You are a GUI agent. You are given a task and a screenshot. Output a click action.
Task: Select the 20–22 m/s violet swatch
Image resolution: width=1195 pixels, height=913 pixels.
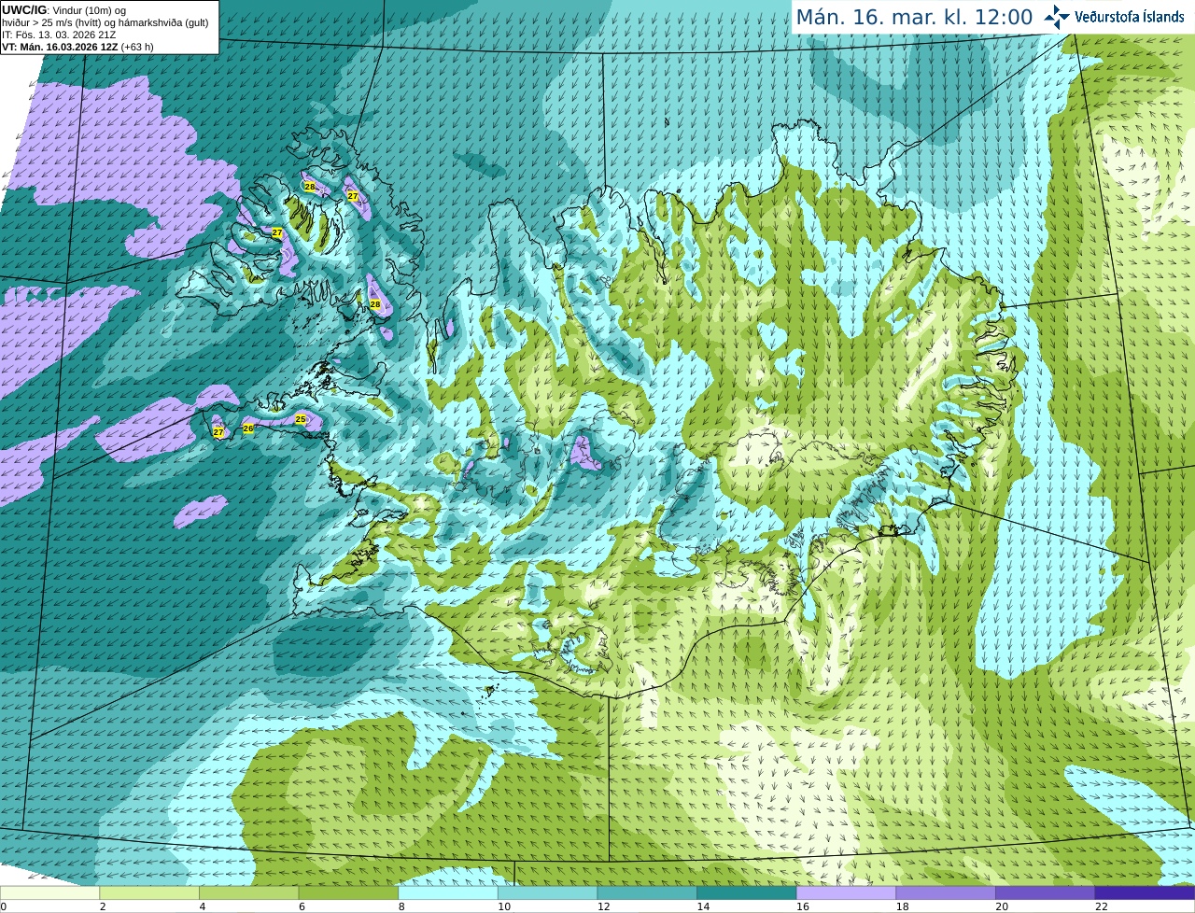(x=1045, y=892)
